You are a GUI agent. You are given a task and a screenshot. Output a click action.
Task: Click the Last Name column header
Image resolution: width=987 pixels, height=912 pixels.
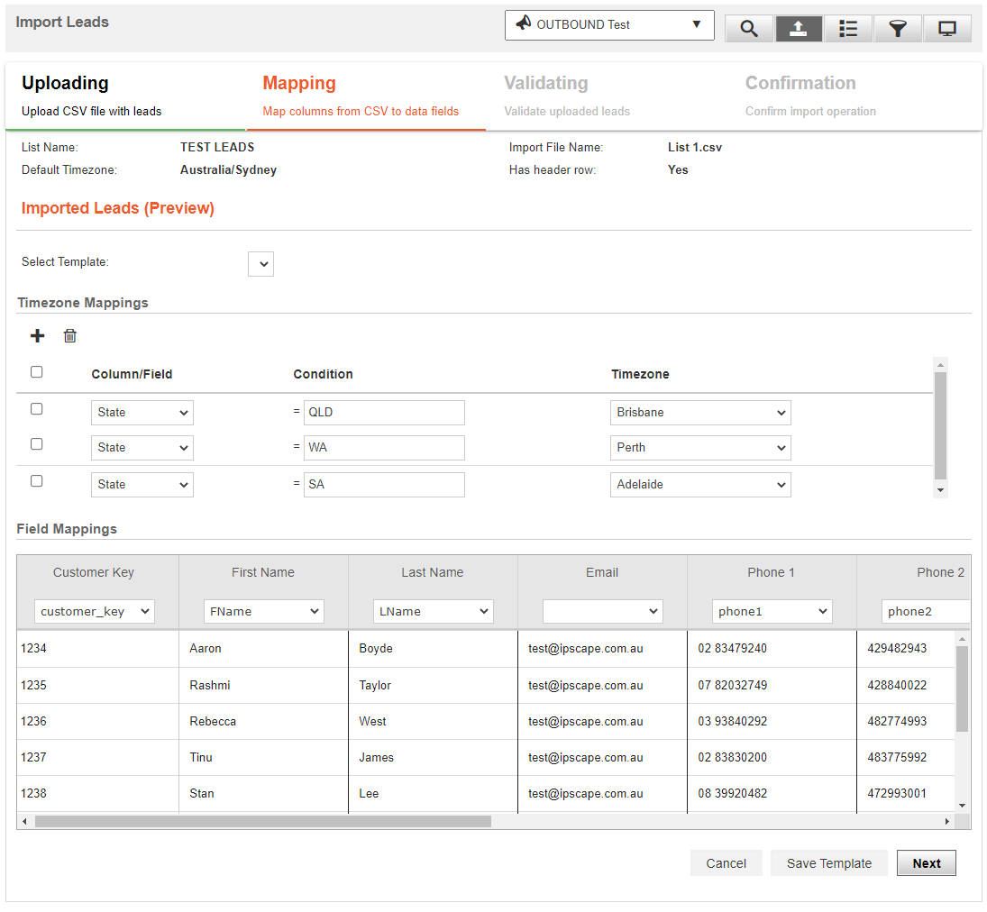click(x=433, y=572)
